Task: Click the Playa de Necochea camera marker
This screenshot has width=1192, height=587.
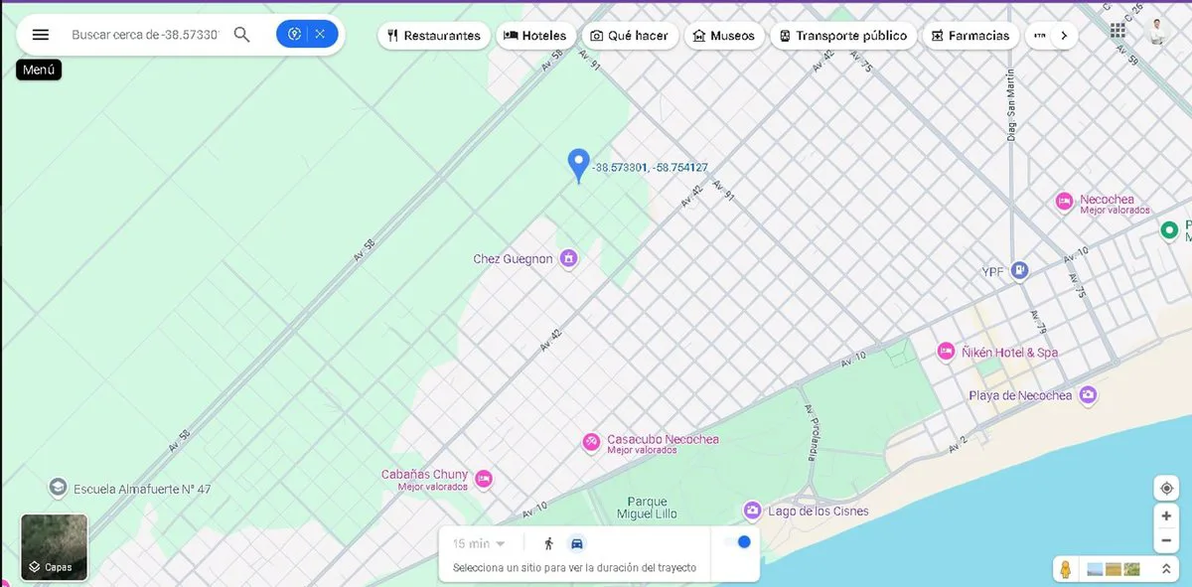Action: (1088, 395)
